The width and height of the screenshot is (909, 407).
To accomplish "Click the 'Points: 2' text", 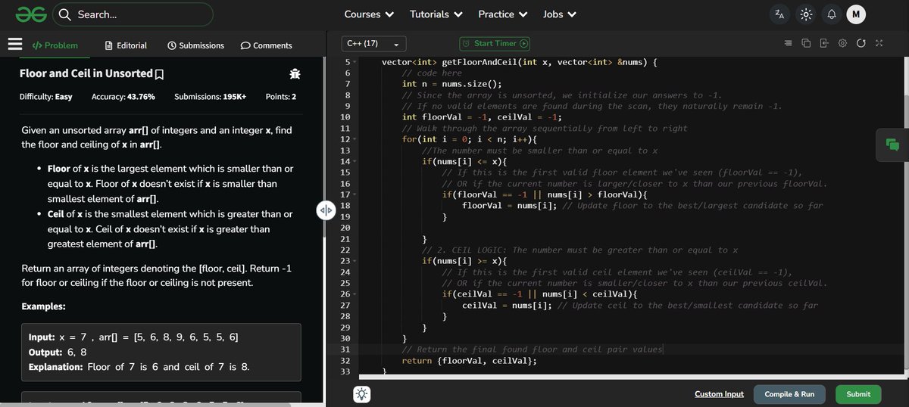I will click(x=281, y=97).
